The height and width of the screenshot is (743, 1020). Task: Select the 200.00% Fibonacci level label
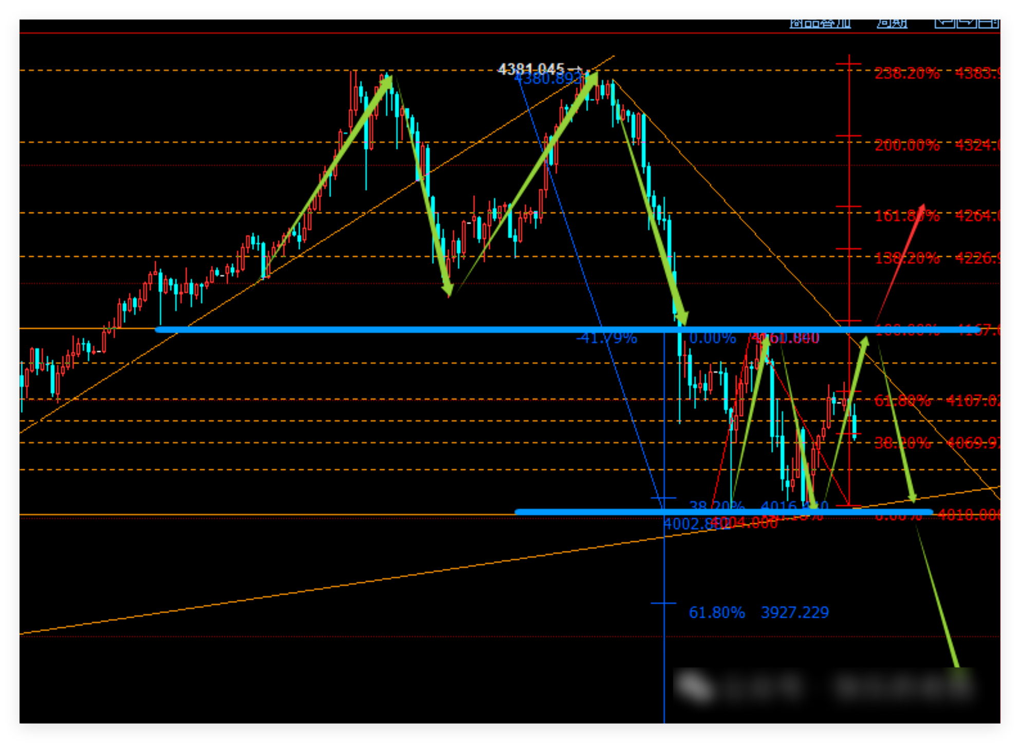coord(907,145)
